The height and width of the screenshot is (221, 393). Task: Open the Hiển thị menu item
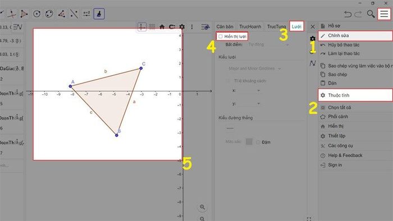coord(355,126)
